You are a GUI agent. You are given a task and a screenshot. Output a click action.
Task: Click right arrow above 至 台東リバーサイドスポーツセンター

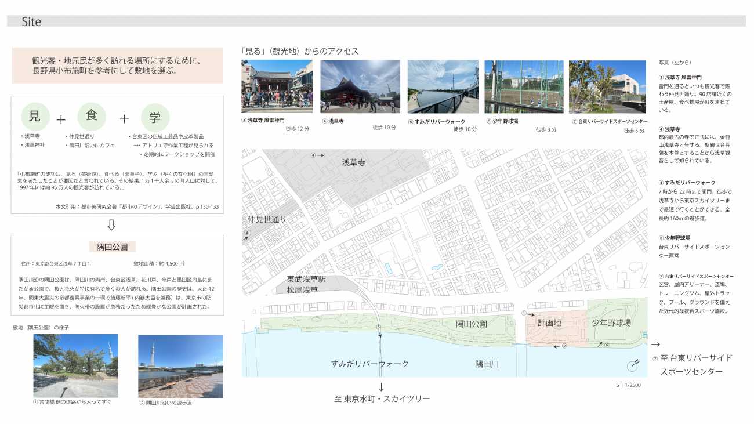(655, 343)
